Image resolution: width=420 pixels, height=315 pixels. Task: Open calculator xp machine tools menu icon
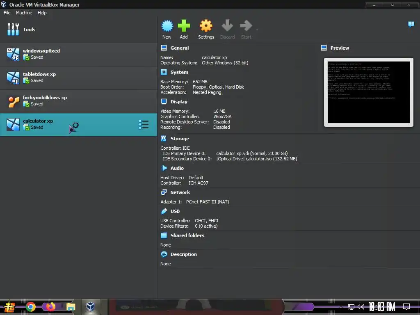(144, 125)
